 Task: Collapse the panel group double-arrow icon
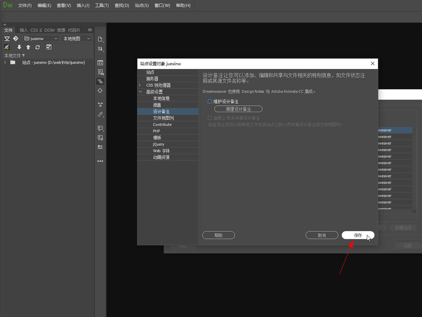[x=4, y=25]
